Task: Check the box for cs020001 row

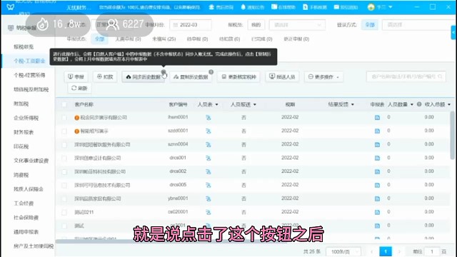Action: pos(64,212)
